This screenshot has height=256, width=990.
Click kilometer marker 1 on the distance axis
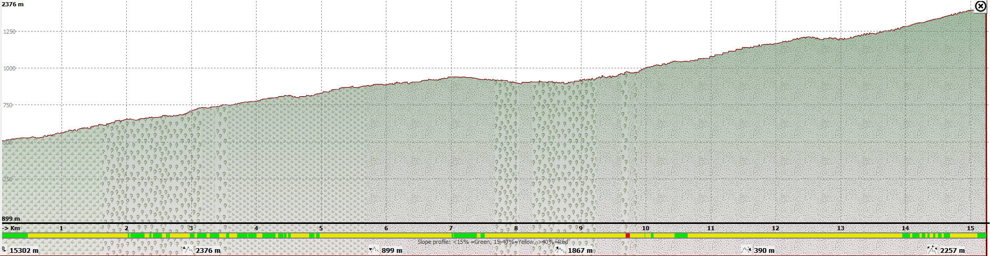pyautogui.click(x=62, y=228)
